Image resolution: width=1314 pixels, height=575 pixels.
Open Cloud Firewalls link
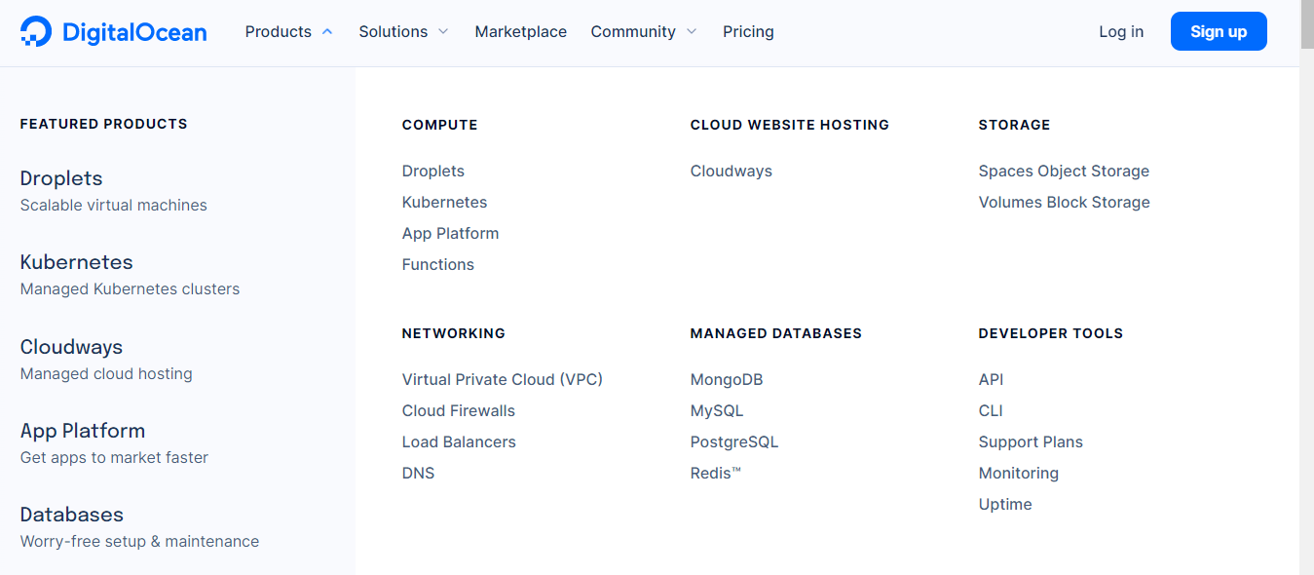(x=459, y=410)
